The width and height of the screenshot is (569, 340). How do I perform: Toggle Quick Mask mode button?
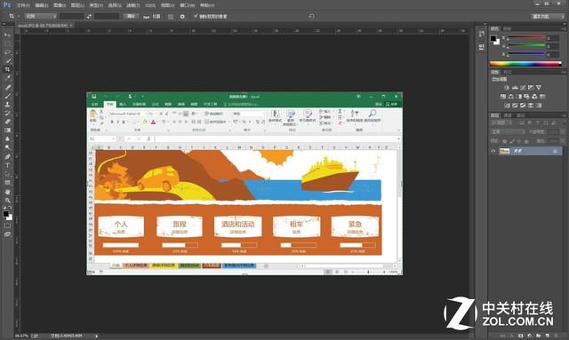(x=7, y=225)
